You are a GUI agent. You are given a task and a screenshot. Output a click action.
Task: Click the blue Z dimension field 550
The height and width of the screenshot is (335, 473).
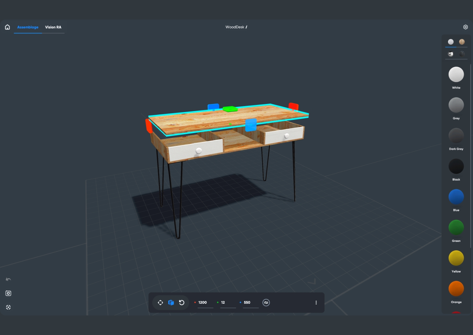(x=251, y=303)
